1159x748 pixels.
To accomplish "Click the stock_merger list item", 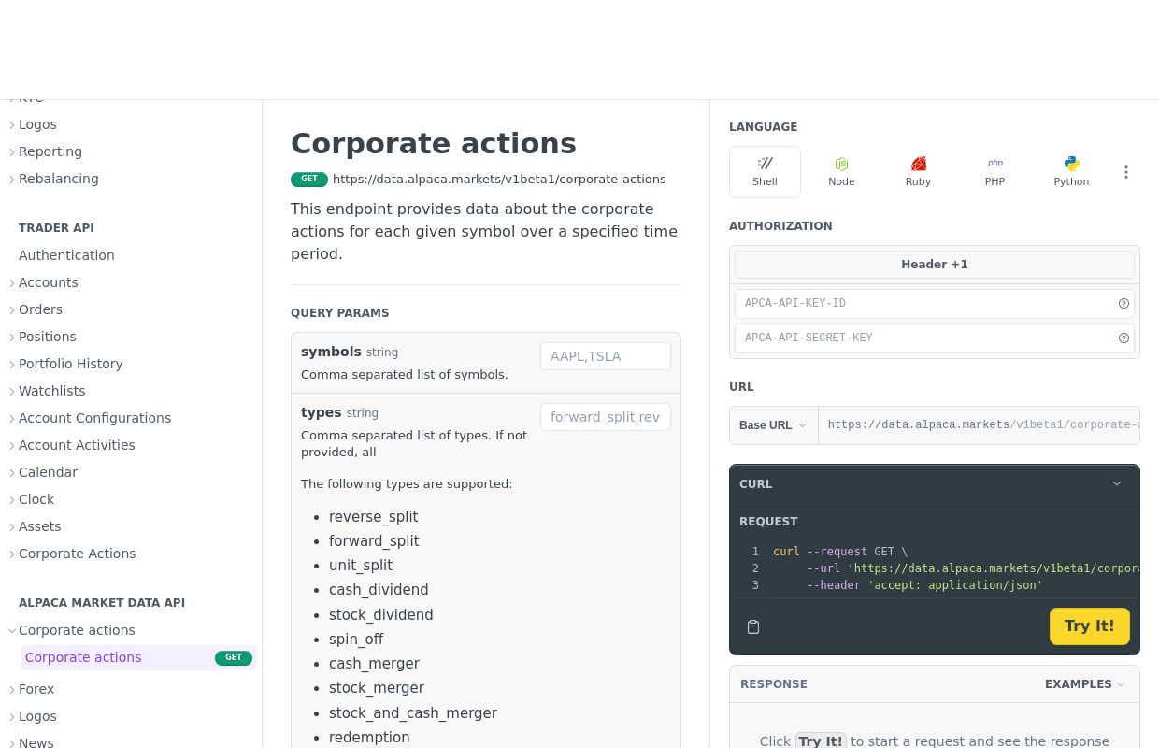I will tap(377, 688).
